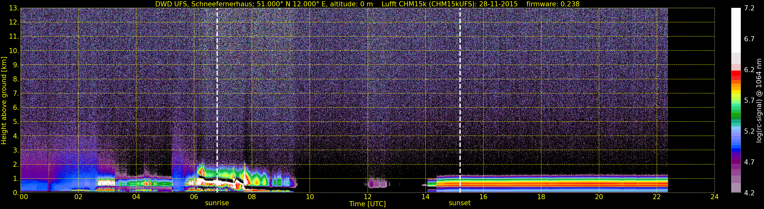Click the colorbar label '6.2'

click(749, 70)
